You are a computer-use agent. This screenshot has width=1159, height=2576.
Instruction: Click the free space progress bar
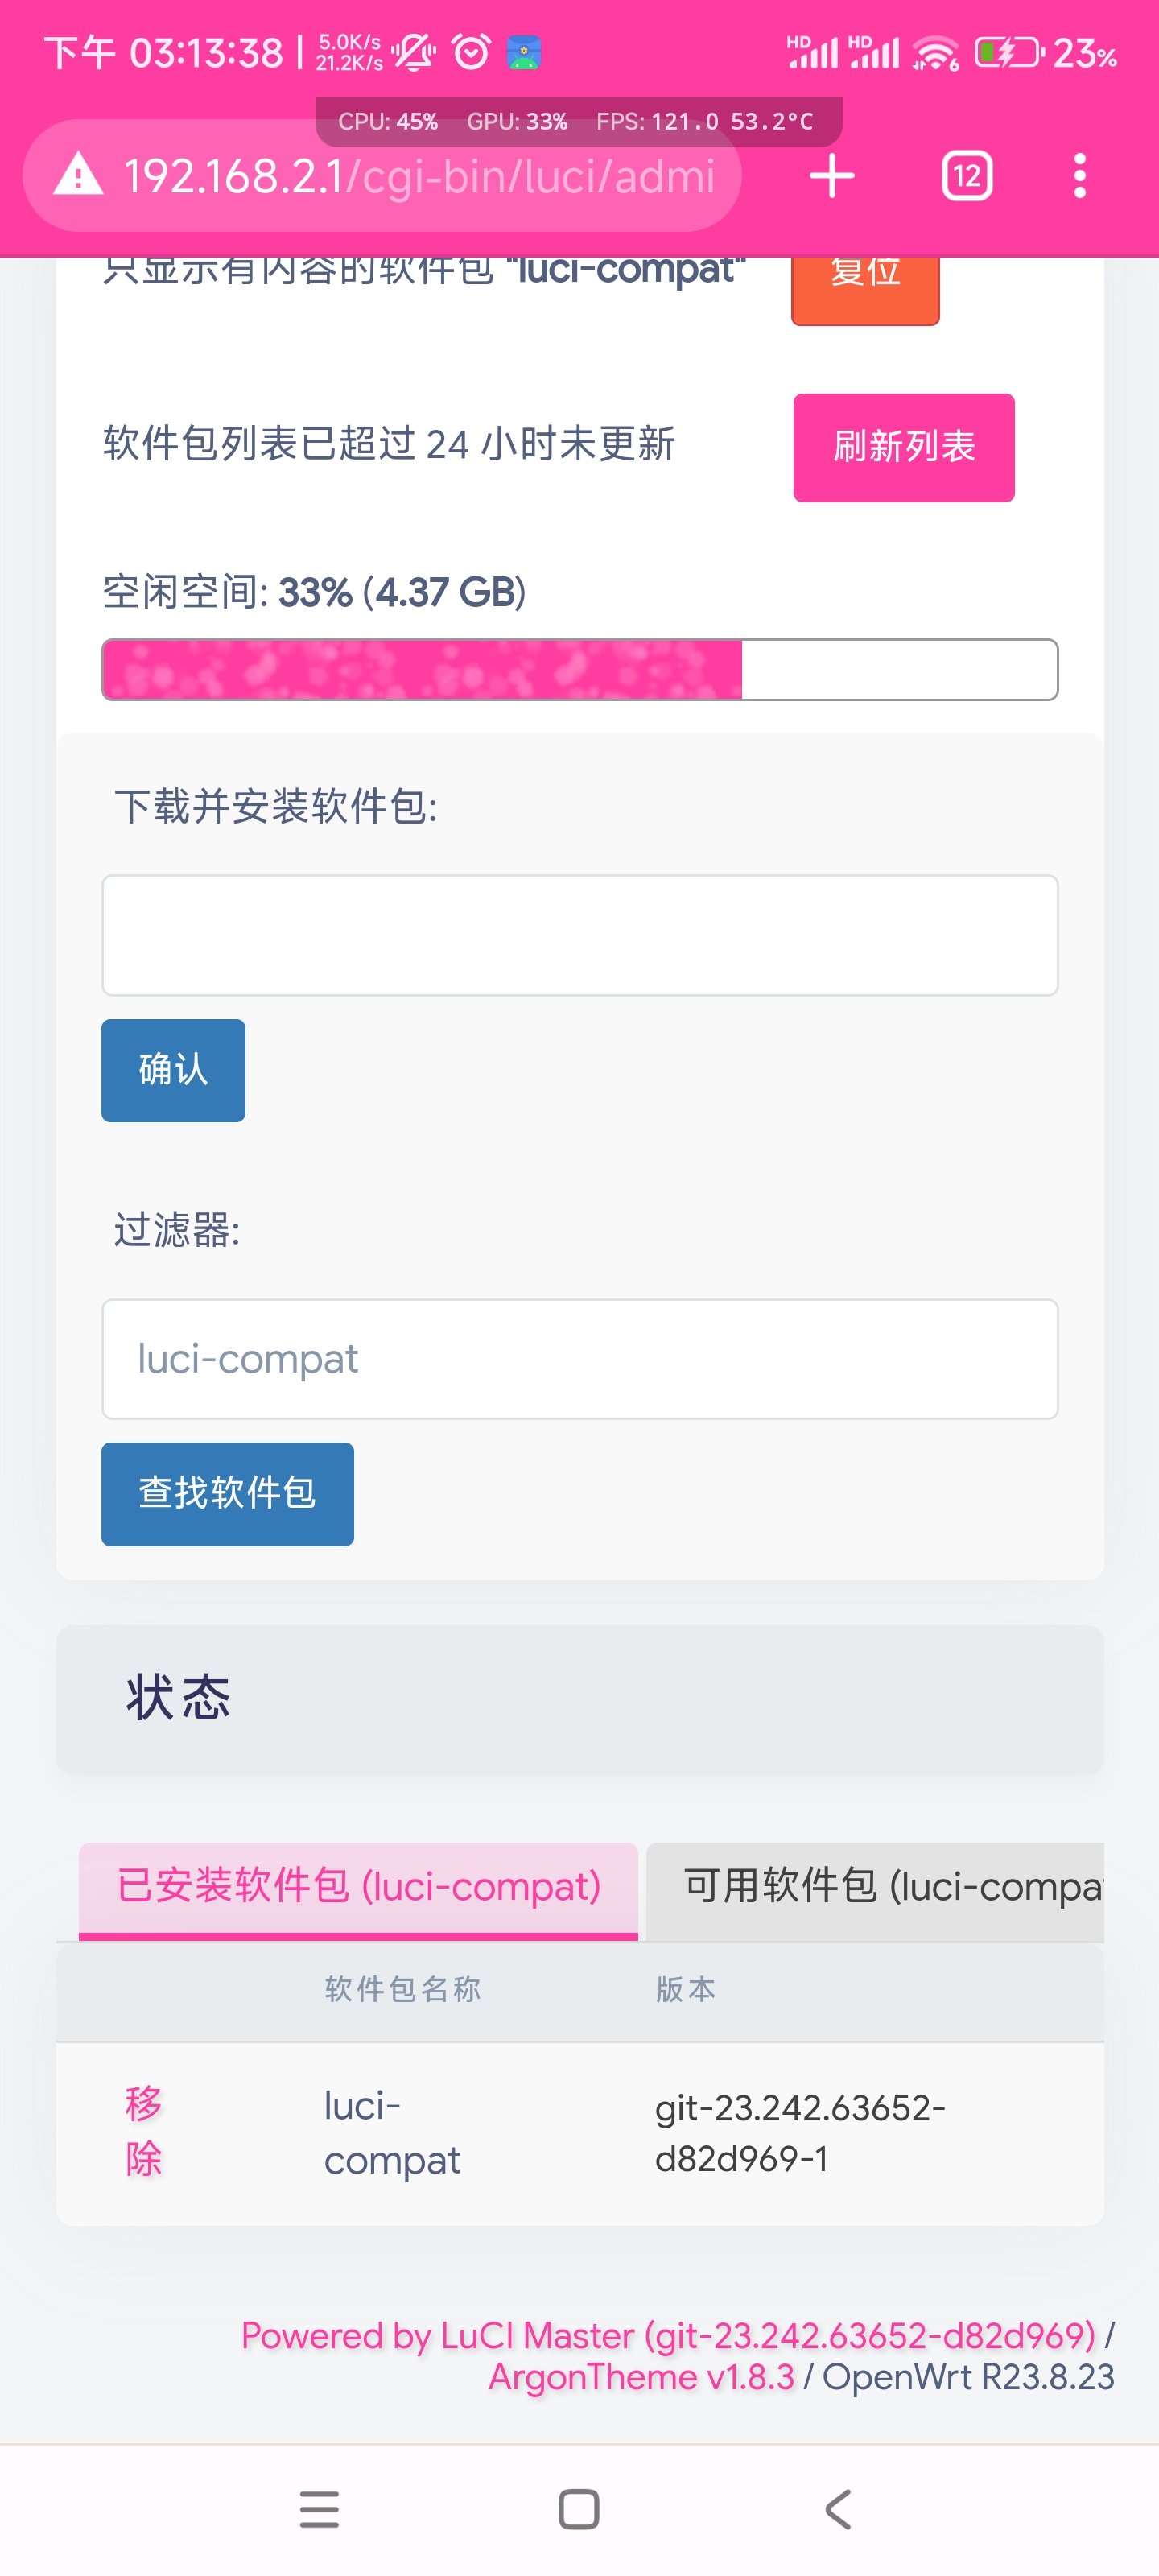pos(579,670)
